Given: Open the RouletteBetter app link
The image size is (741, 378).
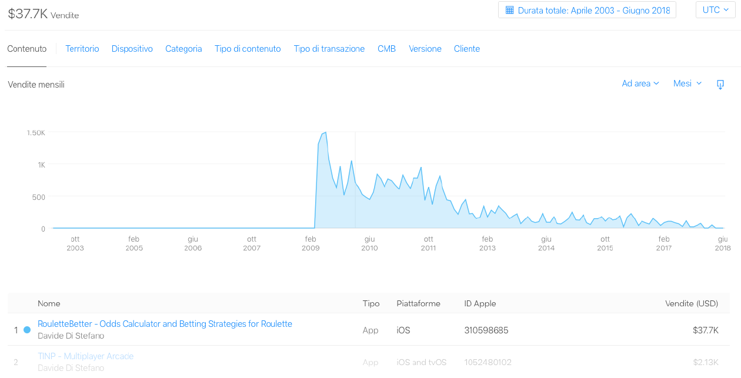Looking at the screenshot, I should tap(165, 324).
